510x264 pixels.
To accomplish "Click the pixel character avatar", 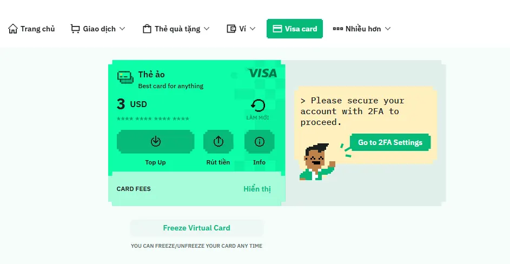I will coord(316,161).
